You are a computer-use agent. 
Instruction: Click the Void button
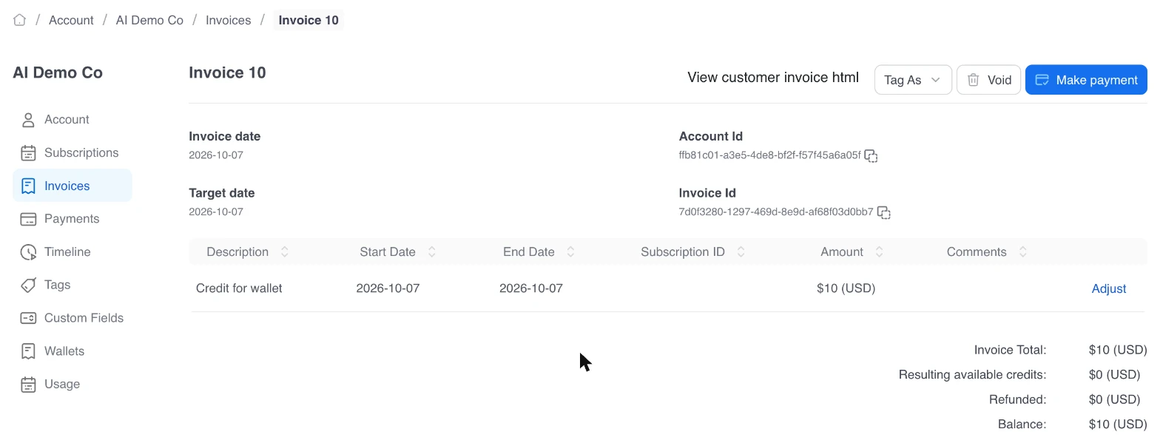[988, 80]
